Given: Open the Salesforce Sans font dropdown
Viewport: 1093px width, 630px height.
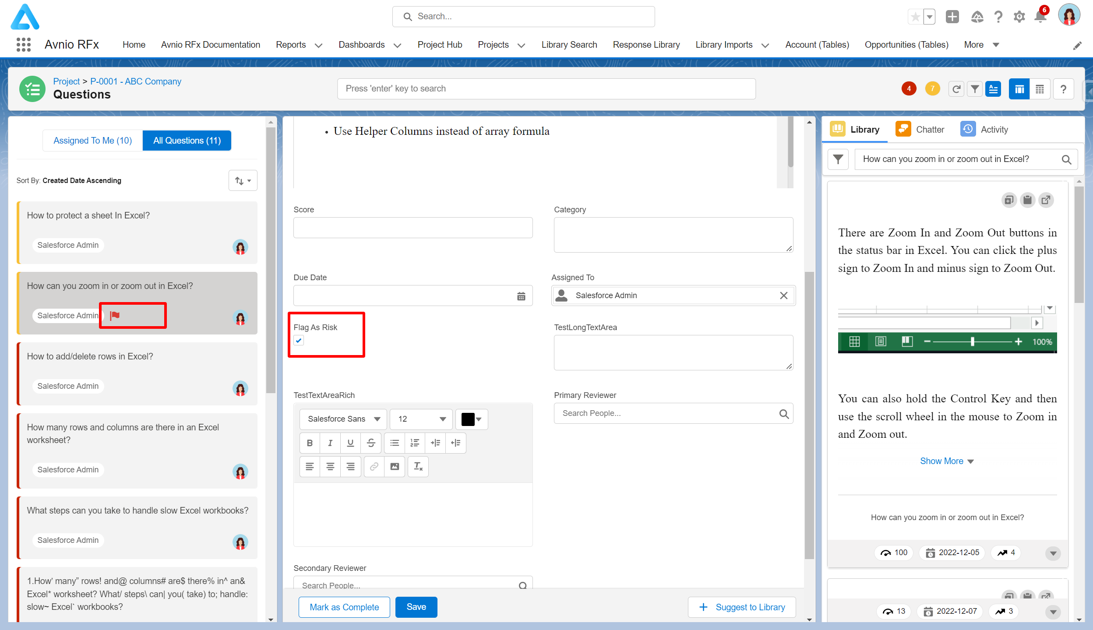Looking at the screenshot, I should [343, 419].
